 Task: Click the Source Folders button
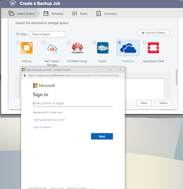click(154, 33)
